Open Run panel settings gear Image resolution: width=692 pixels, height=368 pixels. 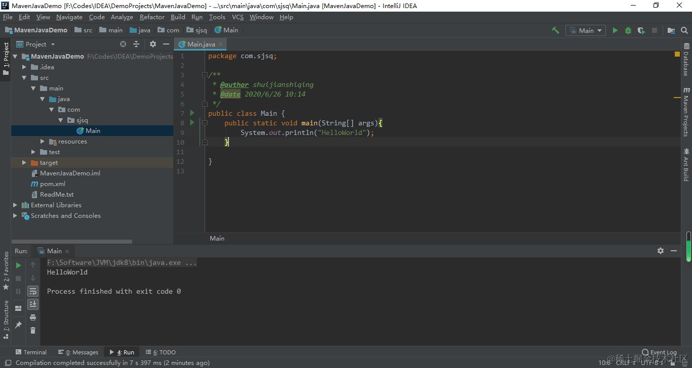661,251
